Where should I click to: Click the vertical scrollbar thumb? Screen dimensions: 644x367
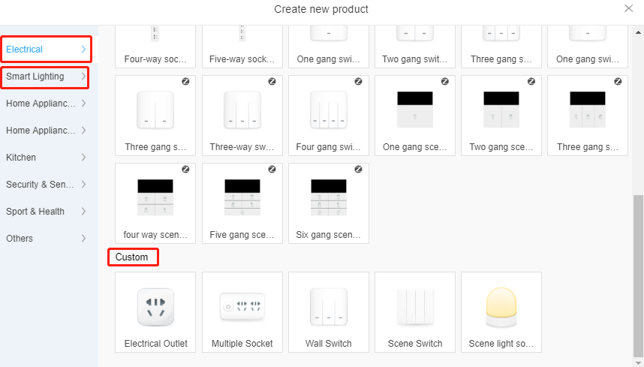(x=639, y=276)
